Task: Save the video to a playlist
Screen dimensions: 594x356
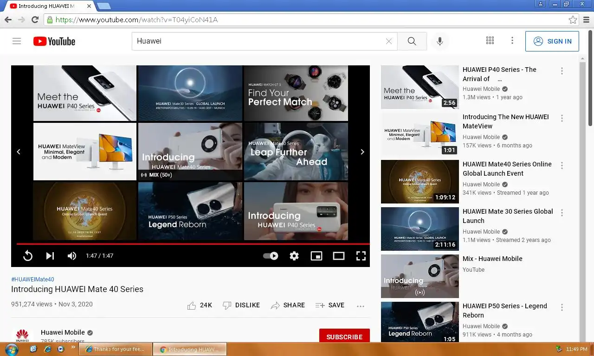Action: tap(330, 305)
